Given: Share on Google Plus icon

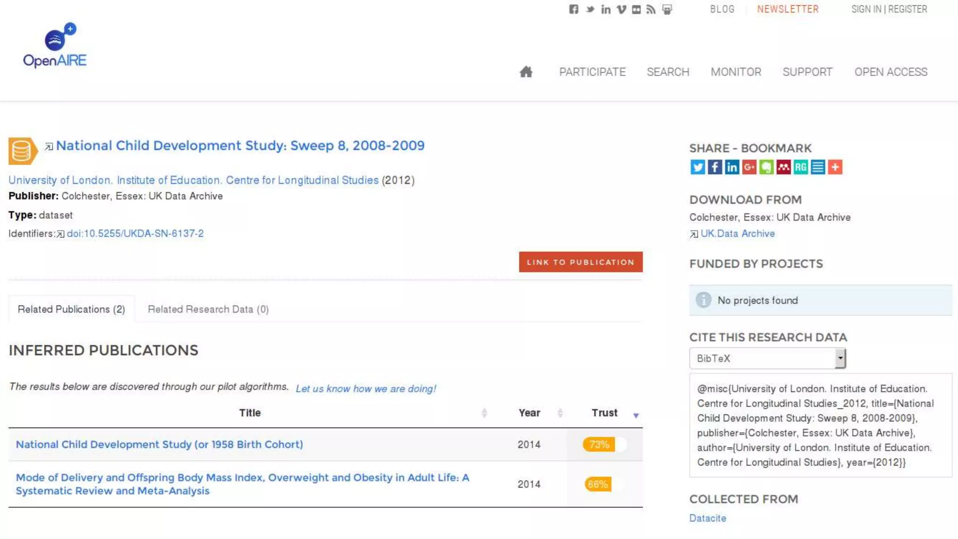Looking at the screenshot, I should point(749,167).
